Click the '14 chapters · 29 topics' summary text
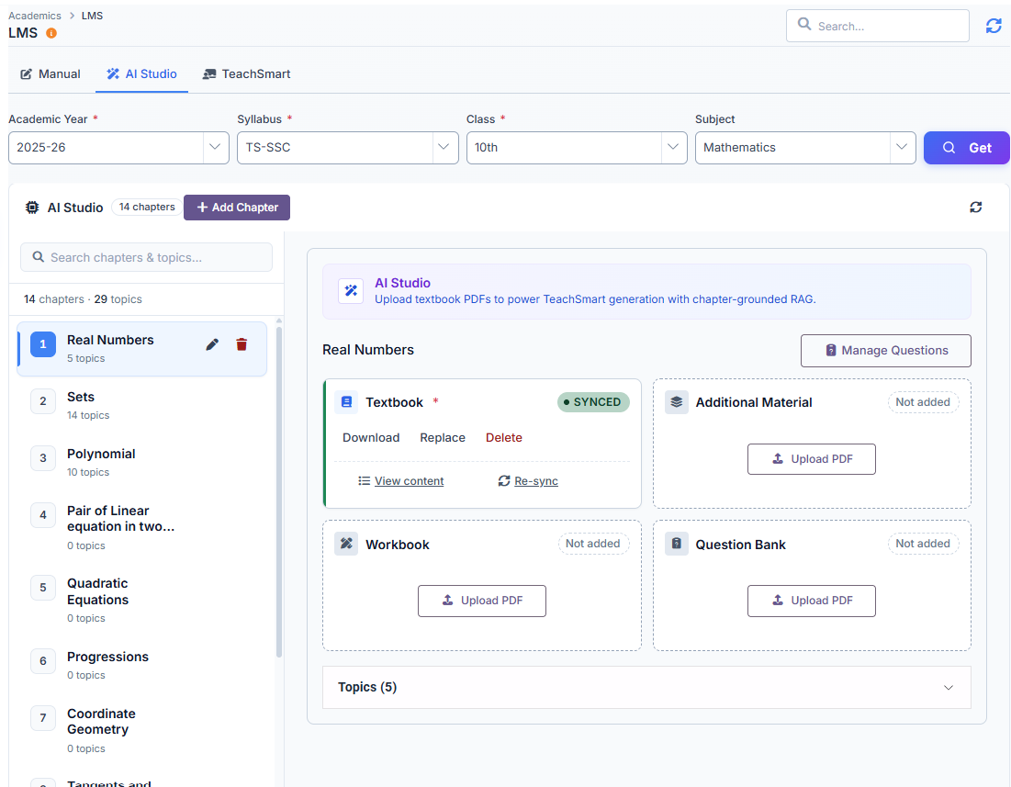 83,299
